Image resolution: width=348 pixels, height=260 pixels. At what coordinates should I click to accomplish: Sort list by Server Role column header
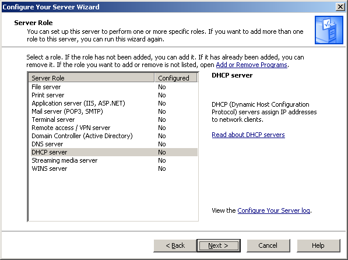click(x=92, y=78)
